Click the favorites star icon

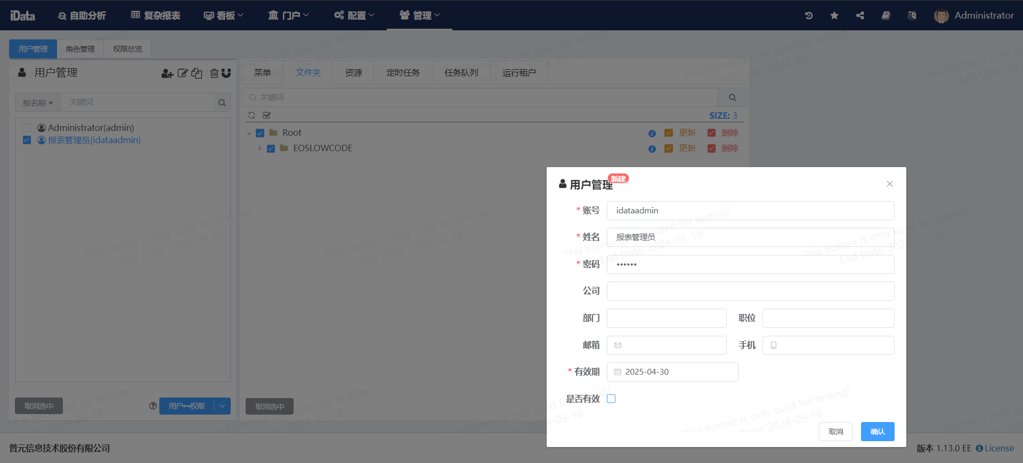[x=834, y=15]
